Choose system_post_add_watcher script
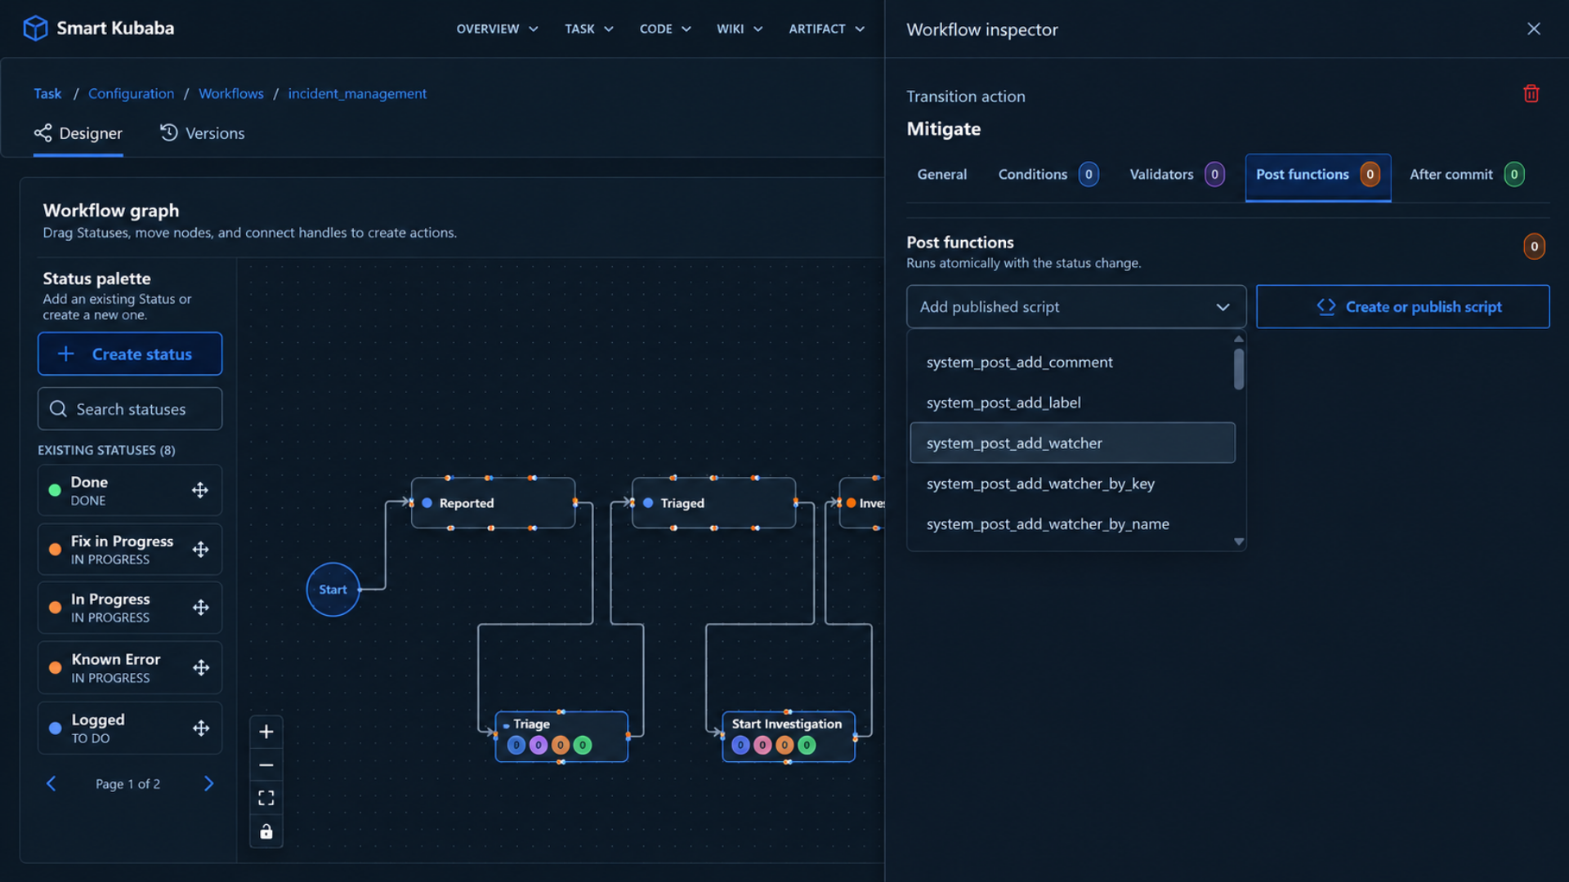The image size is (1569, 882). [1072, 443]
